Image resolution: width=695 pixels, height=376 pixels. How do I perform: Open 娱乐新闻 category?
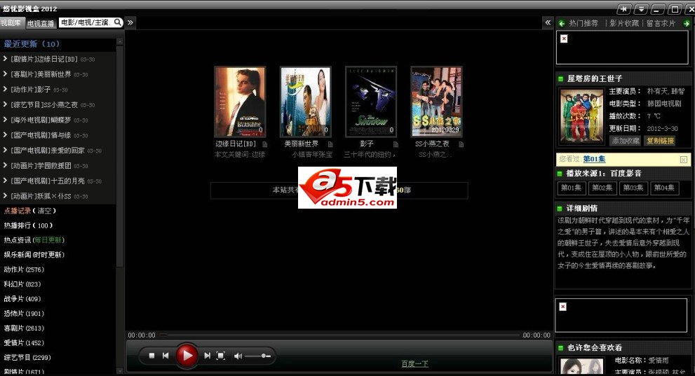tap(34, 254)
